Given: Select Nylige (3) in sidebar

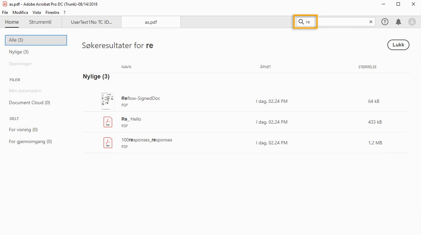Looking at the screenshot, I should pos(19,52).
